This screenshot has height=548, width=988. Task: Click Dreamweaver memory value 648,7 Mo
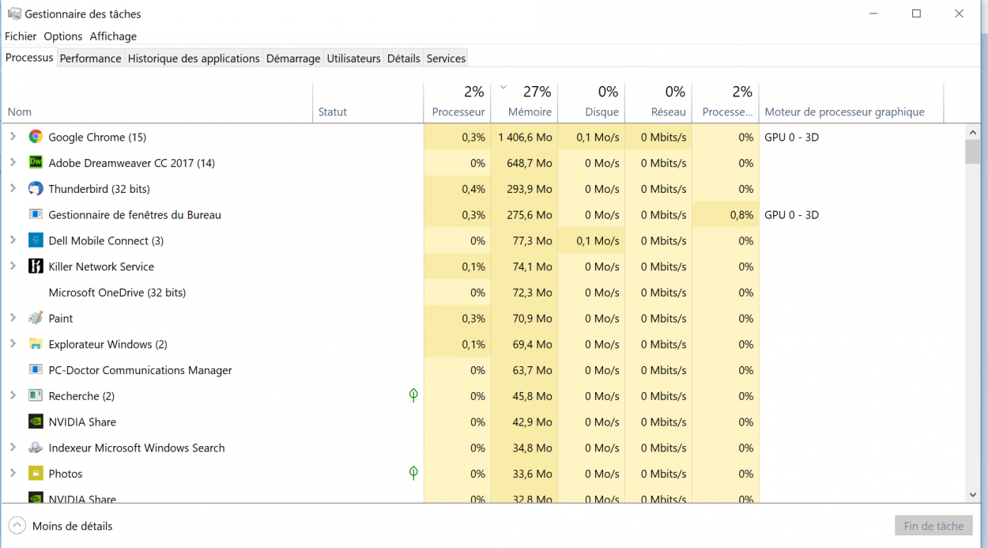pos(530,163)
